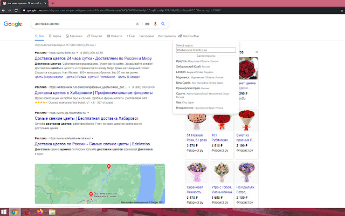Reload the page with the refresh icon

[16, 10]
